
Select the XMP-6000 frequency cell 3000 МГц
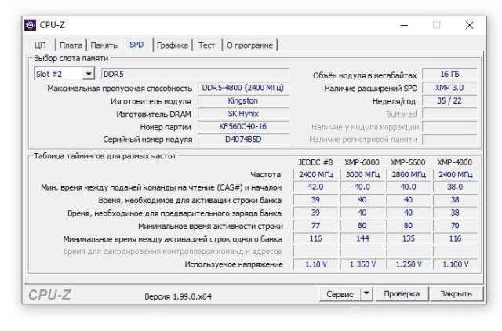pos(362,174)
